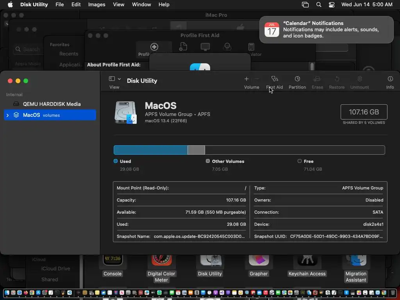Open the sidebar View menu icon

[114, 79]
